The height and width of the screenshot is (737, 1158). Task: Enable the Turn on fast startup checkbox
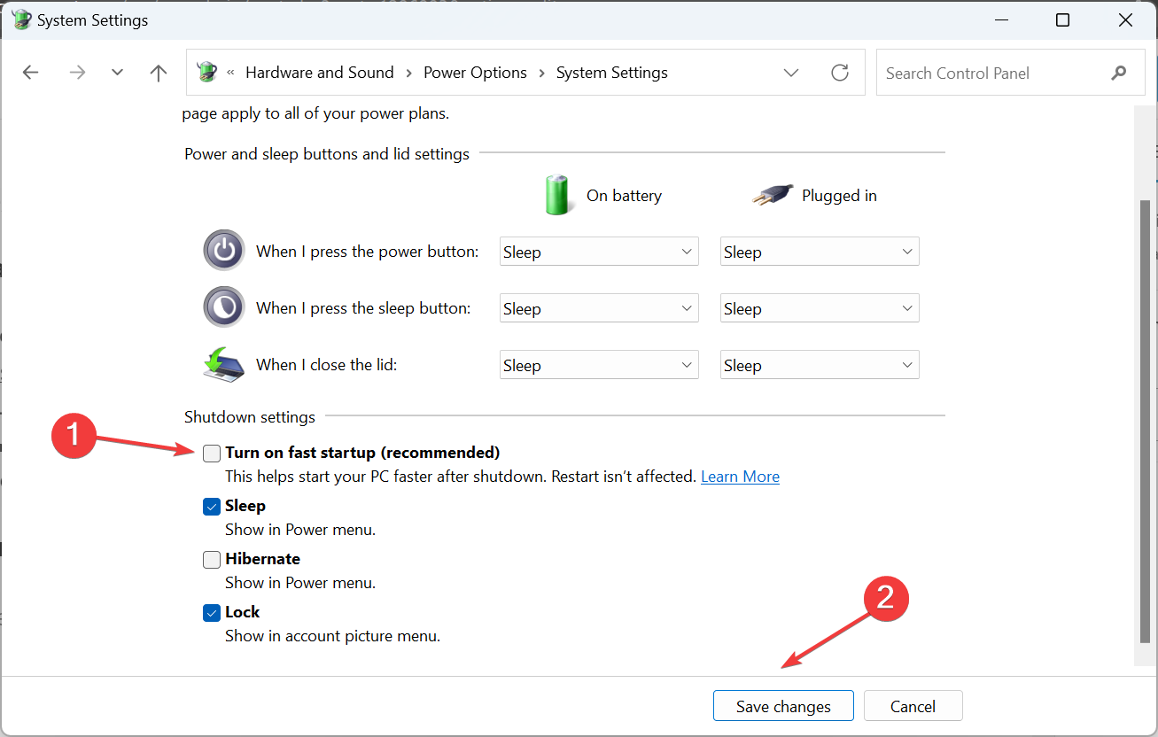point(212,454)
